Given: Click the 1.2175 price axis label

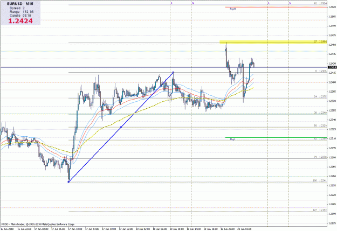Looking at the screenshot, I should [x=332, y=223].
